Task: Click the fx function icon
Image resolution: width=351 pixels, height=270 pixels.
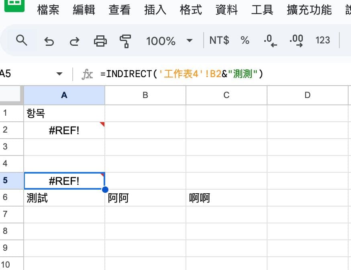Action: (87, 74)
